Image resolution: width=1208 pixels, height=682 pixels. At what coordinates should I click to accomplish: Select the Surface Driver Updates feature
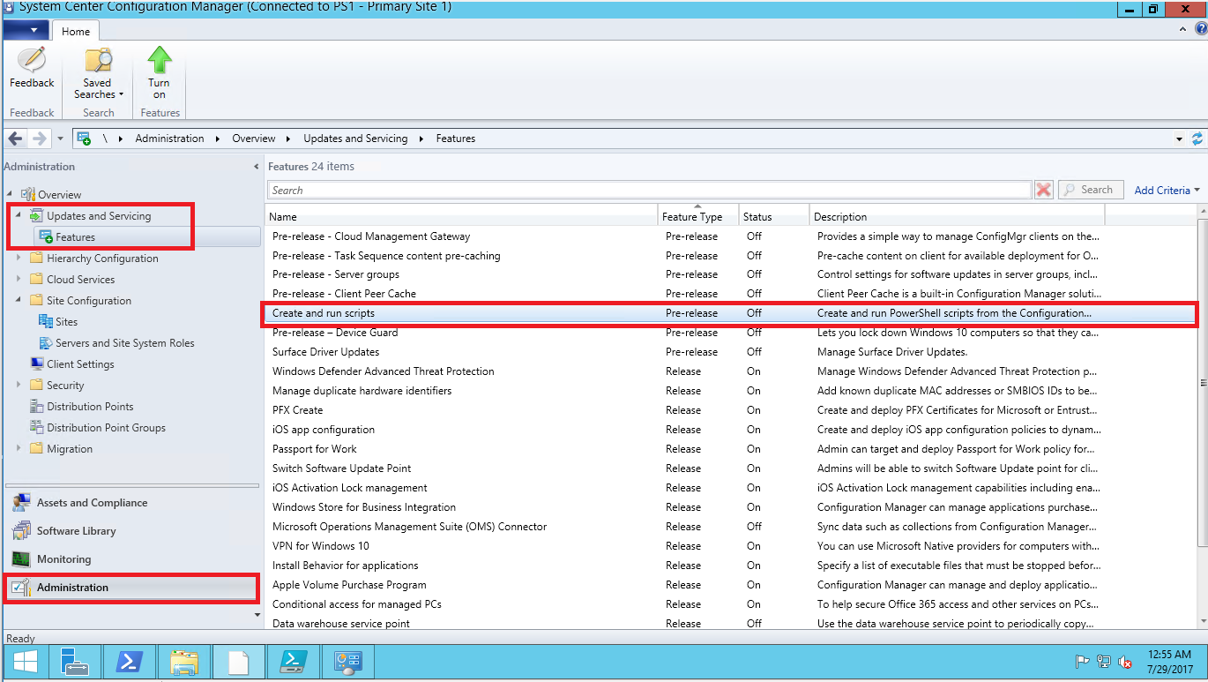pyautogui.click(x=730, y=352)
